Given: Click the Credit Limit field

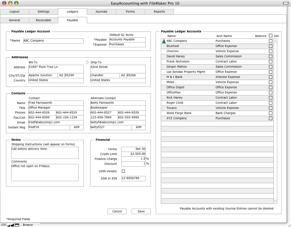Looking at the screenshot, I should point(133,154).
